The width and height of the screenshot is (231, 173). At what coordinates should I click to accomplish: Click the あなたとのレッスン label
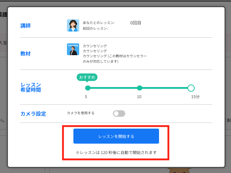pyautogui.click(x=99, y=23)
